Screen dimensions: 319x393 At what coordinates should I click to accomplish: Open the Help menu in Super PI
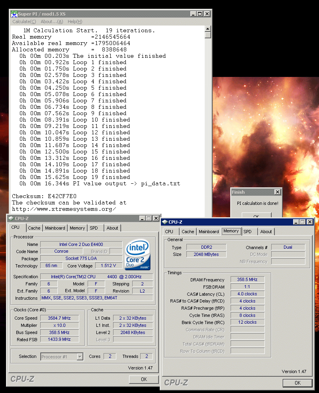click(75, 22)
